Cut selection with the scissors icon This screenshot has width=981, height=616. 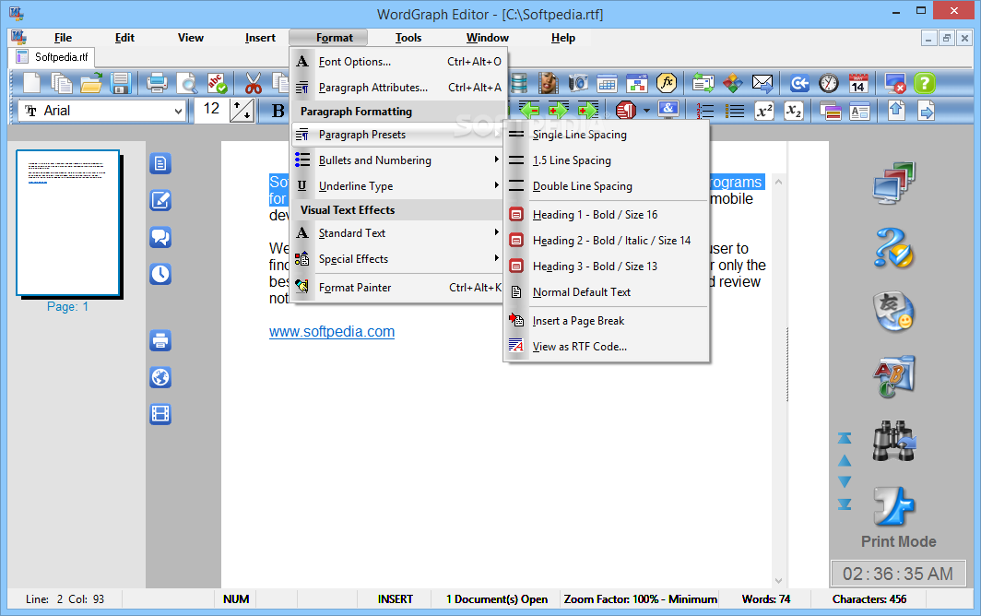[x=254, y=83]
